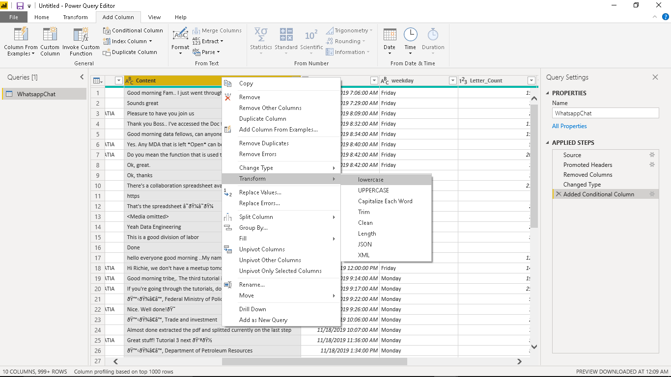Open the Time column tool
Image resolution: width=671 pixels, height=377 pixels.
click(x=410, y=35)
